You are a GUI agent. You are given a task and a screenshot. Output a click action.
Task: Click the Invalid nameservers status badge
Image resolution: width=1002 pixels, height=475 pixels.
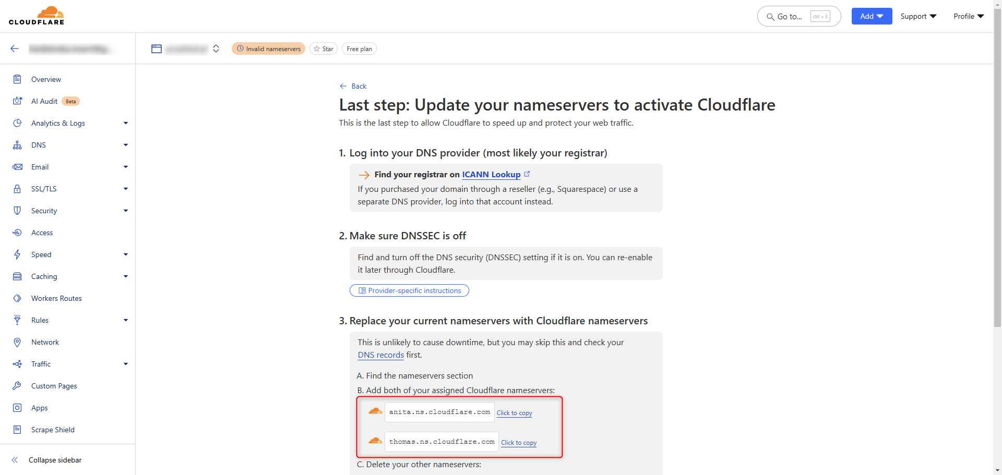tap(268, 48)
